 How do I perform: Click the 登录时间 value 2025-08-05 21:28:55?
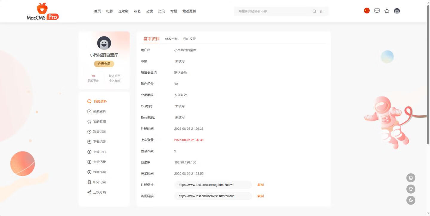(189, 174)
